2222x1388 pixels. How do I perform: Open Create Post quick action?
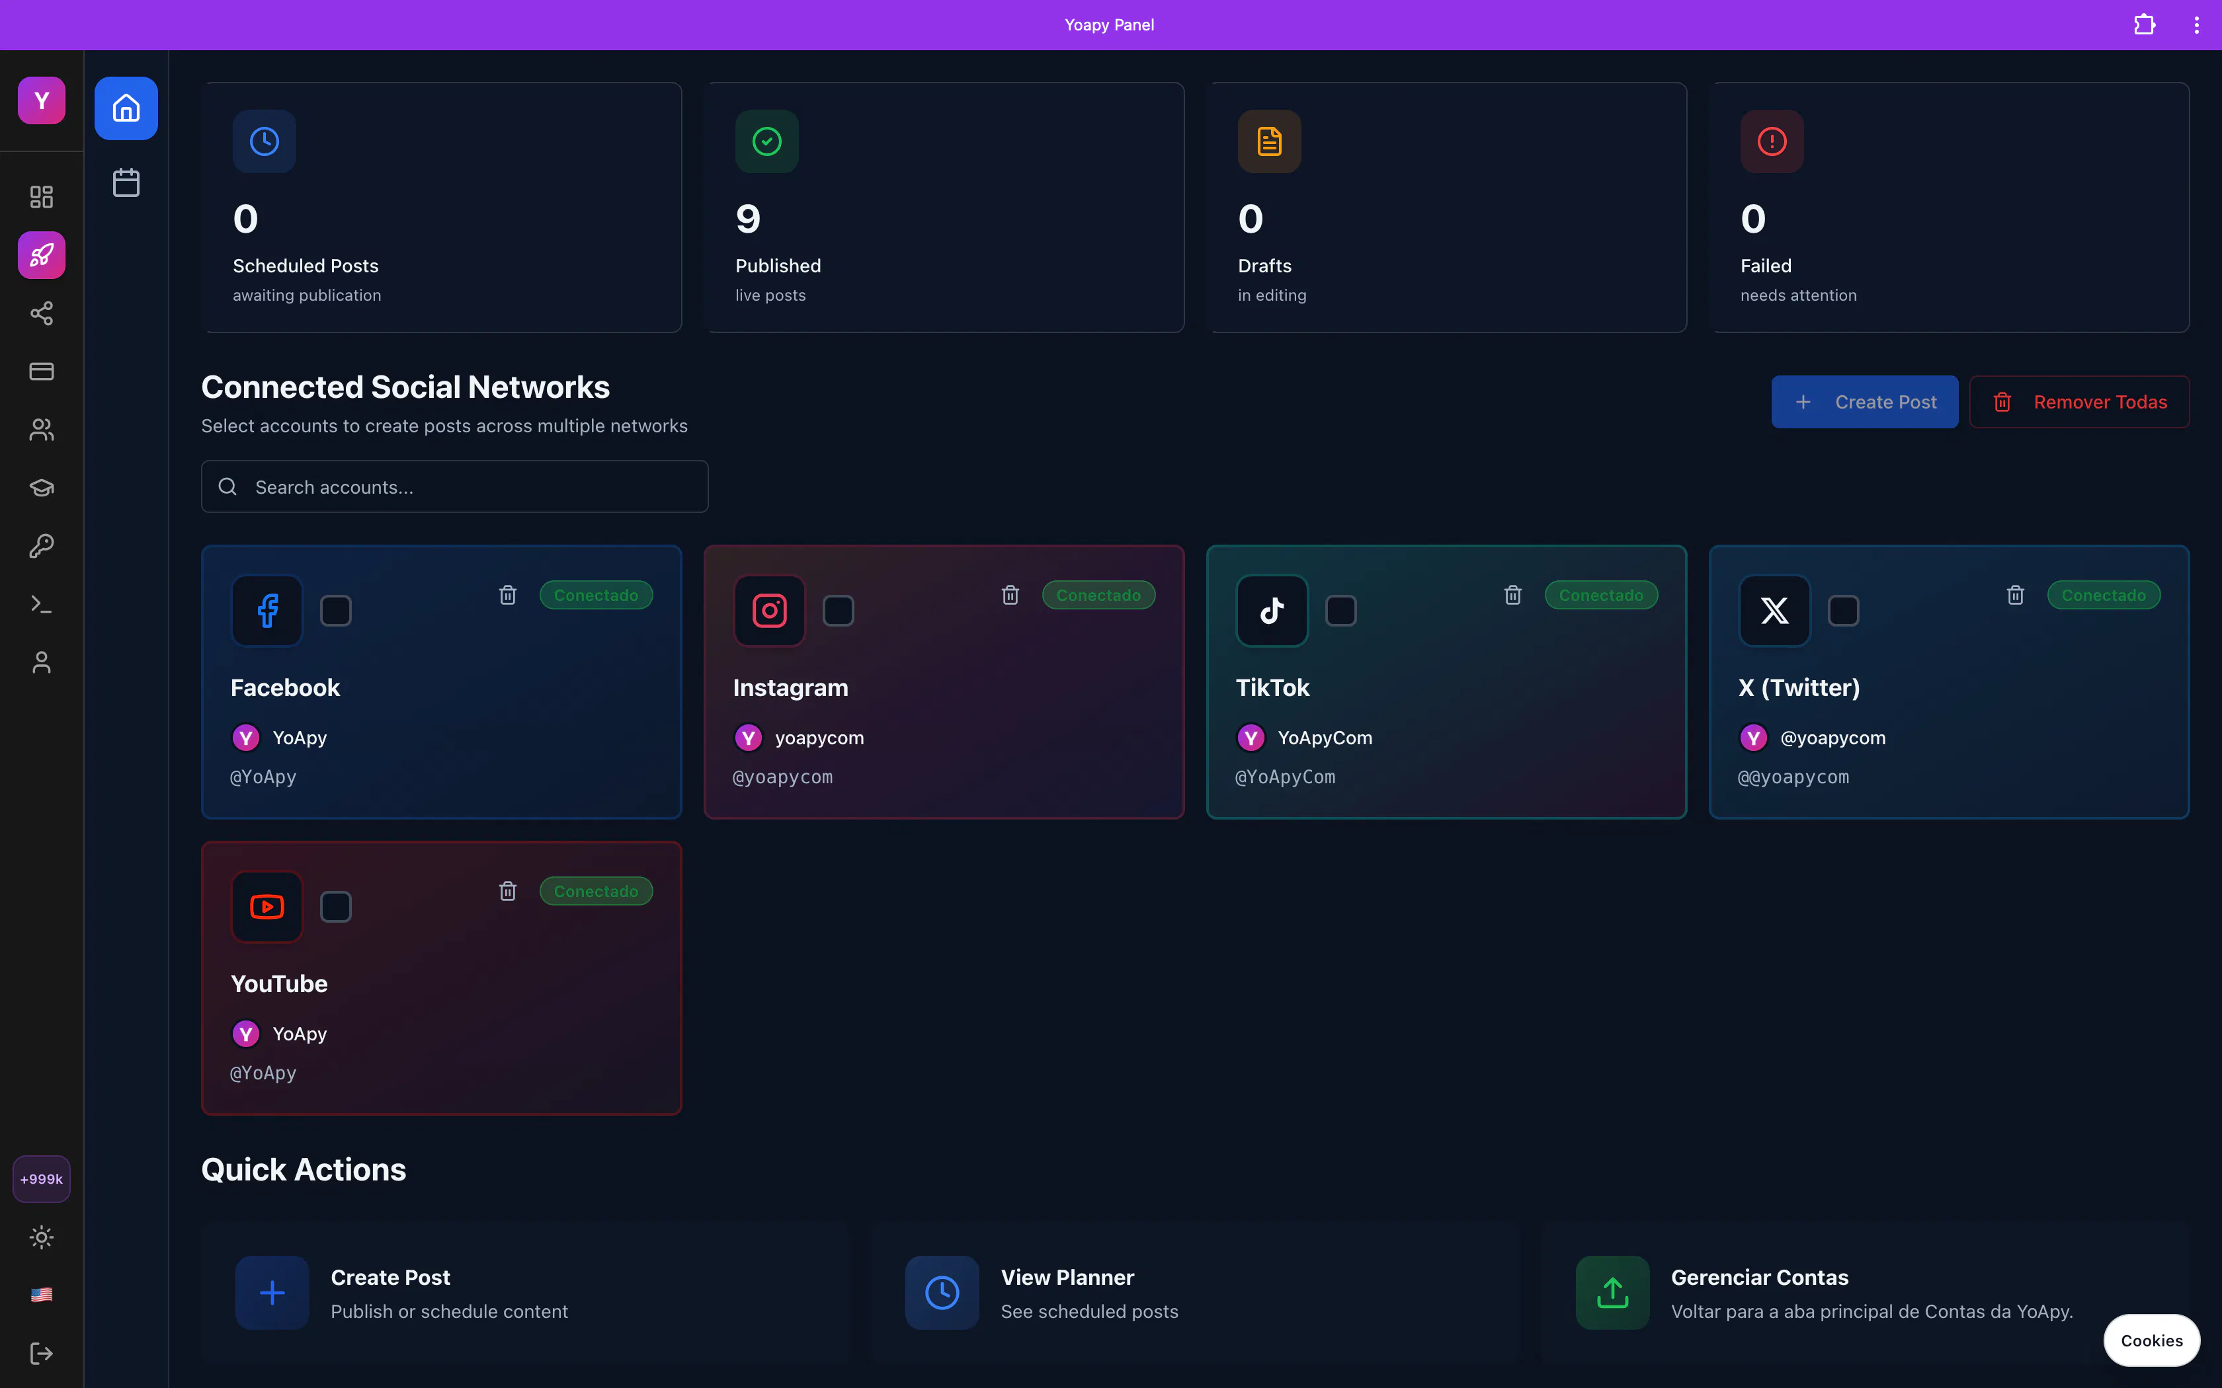[x=525, y=1293]
